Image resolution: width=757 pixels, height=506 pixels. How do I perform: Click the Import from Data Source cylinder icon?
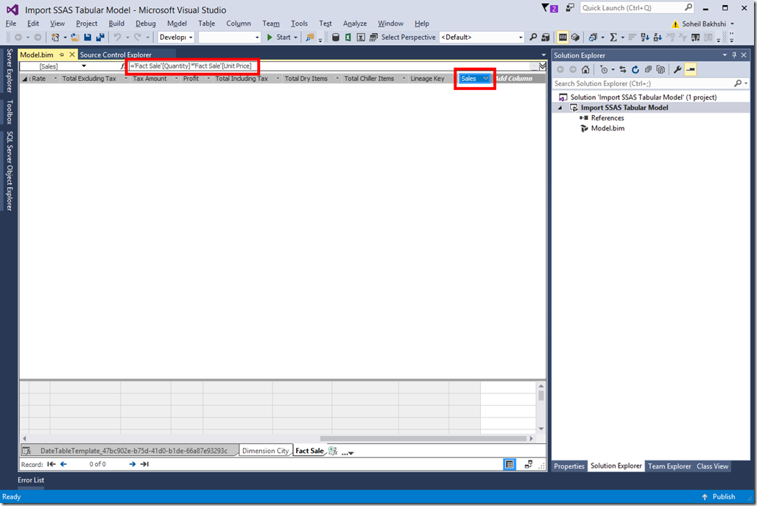(x=336, y=37)
